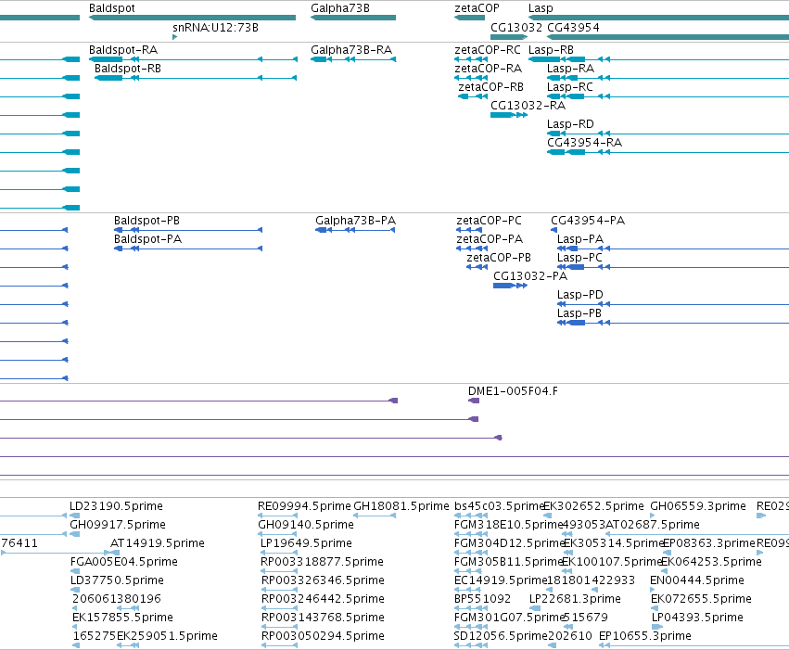789x650 pixels.
Task: Select the Baldspot gene bar
Action: (x=192, y=18)
